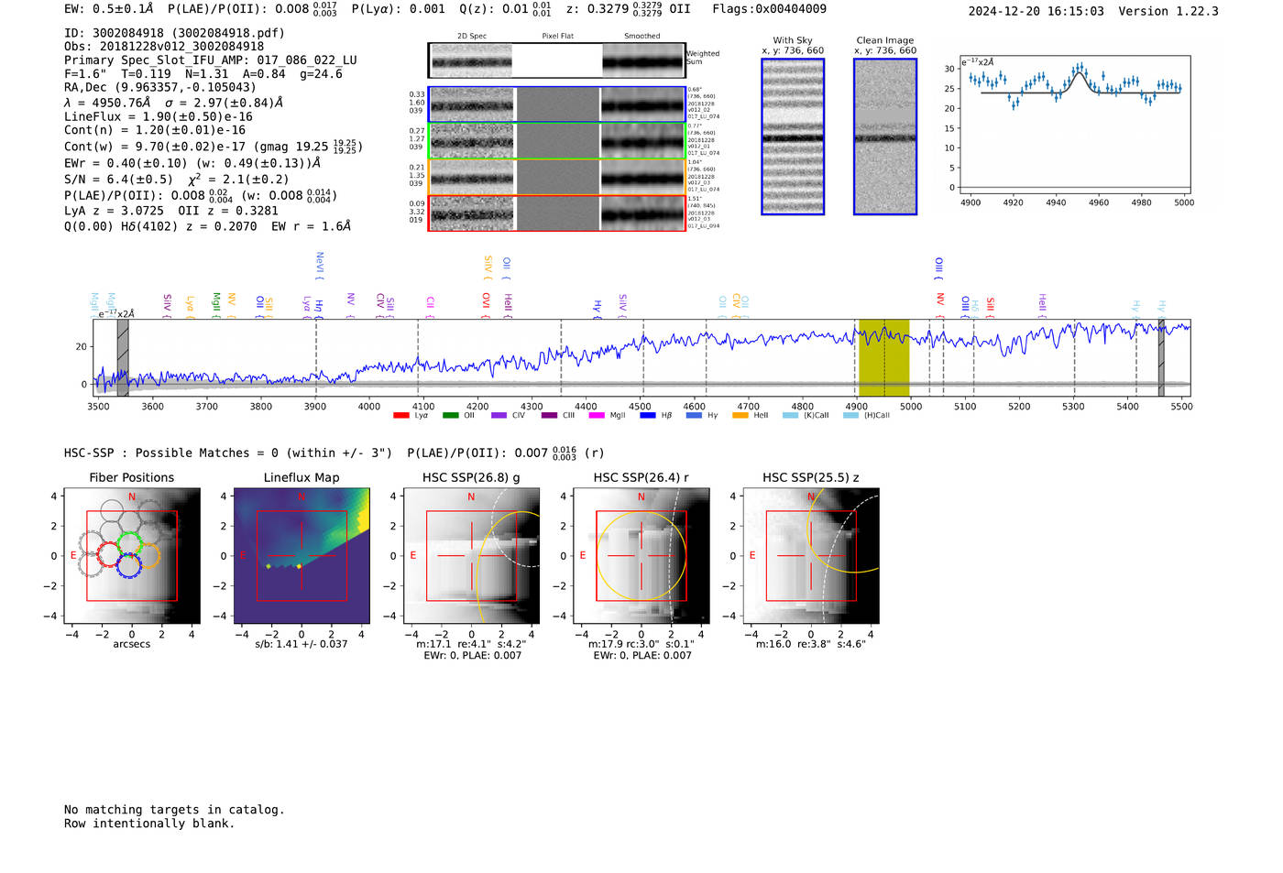The image size is (1283, 873).
Task: Open the HSC SSP(26.4) r cutout
Action: 641,556
